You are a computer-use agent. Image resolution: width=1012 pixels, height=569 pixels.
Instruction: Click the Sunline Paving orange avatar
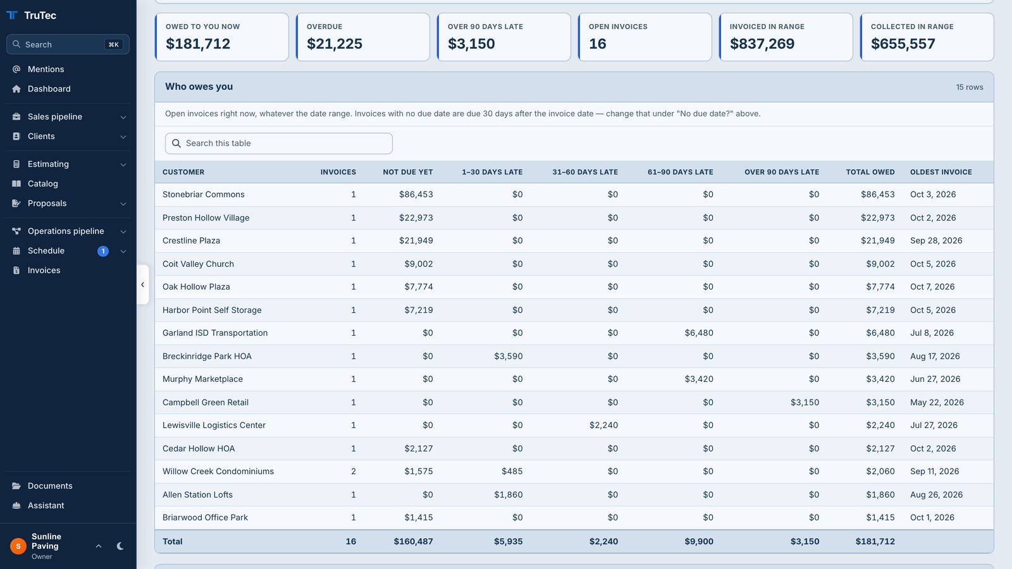(18, 546)
